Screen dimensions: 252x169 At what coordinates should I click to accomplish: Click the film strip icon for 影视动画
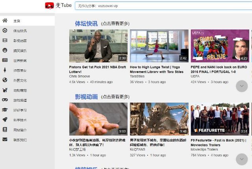tap(5, 40)
